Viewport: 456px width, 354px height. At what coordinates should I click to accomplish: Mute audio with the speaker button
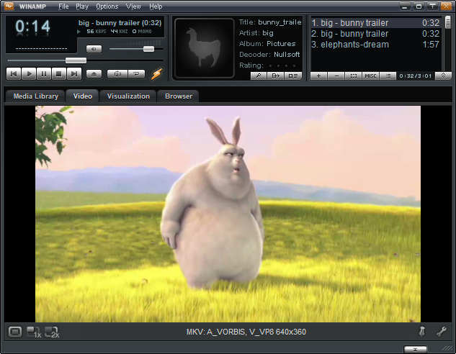pos(94,49)
